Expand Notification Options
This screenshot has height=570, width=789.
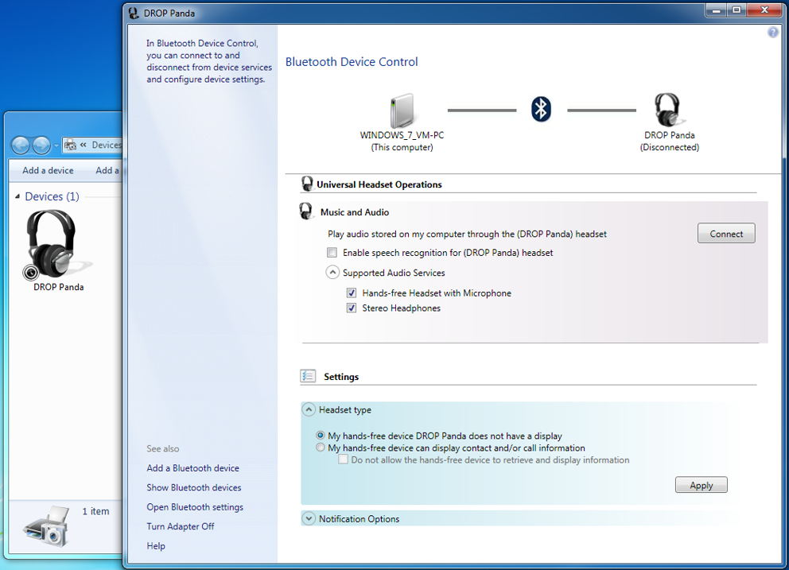309,518
